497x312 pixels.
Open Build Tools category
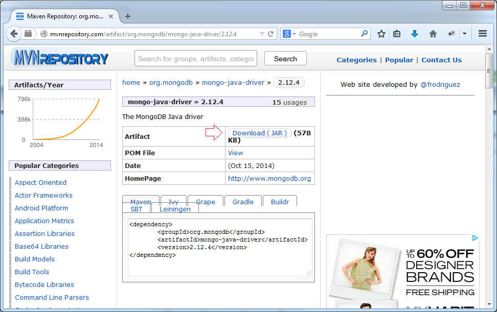(x=32, y=272)
